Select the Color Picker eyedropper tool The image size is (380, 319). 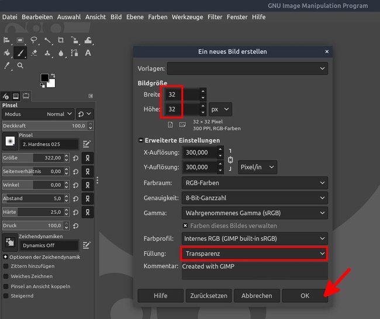(x=7, y=65)
